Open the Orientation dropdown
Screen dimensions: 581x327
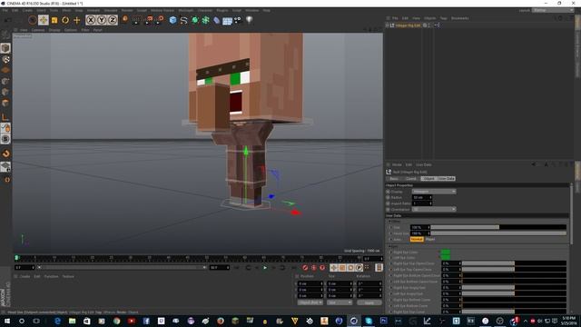click(x=434, y=210)
